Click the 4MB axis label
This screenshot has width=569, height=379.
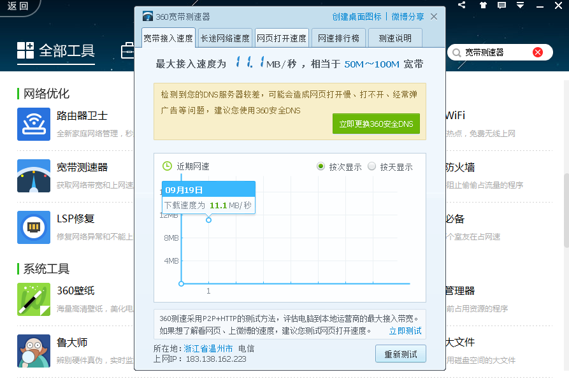tap(171, 261)
